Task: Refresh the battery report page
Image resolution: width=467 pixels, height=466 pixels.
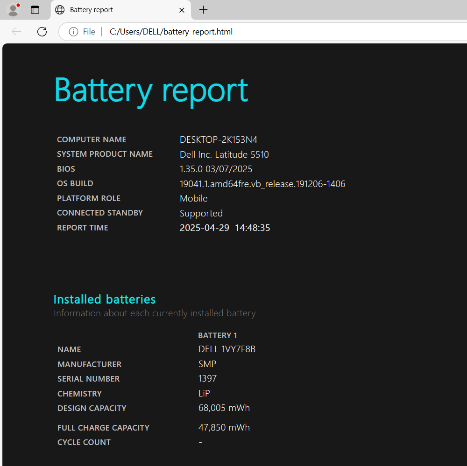Action: (x=42, y=32)
